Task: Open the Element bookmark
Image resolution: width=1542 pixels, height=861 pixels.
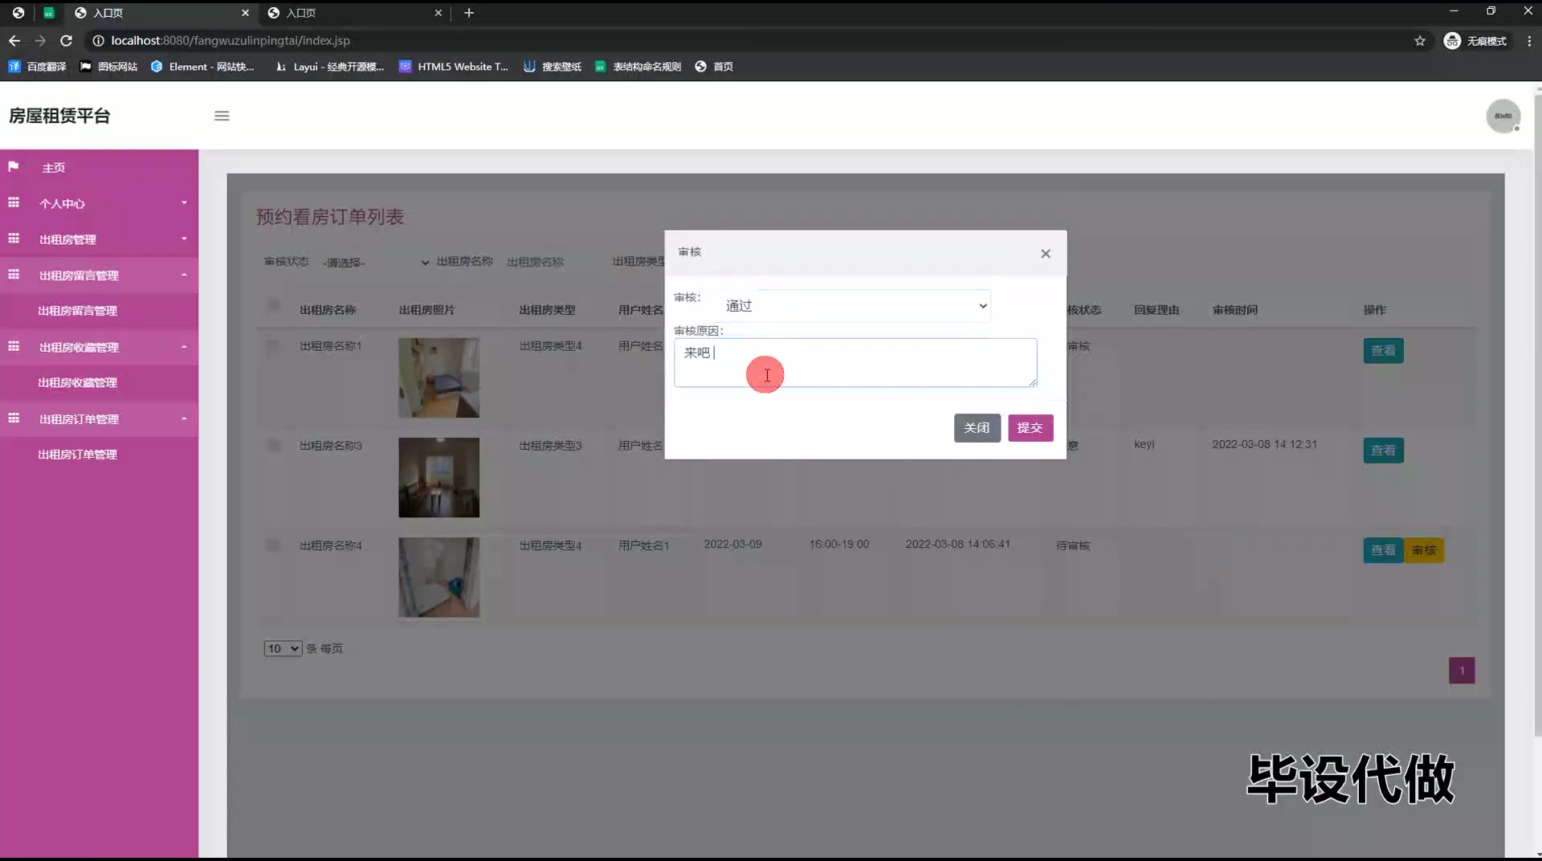Action: point(202,67)
